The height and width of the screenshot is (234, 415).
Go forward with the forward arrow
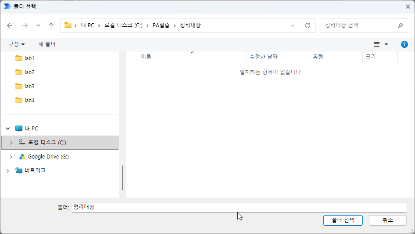click(x=25, y=25)
